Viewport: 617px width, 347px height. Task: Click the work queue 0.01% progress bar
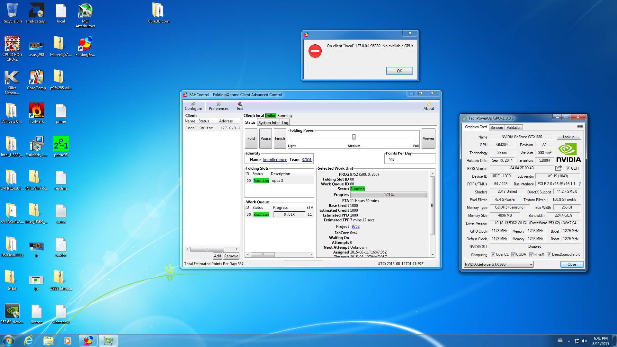[289, 214]
